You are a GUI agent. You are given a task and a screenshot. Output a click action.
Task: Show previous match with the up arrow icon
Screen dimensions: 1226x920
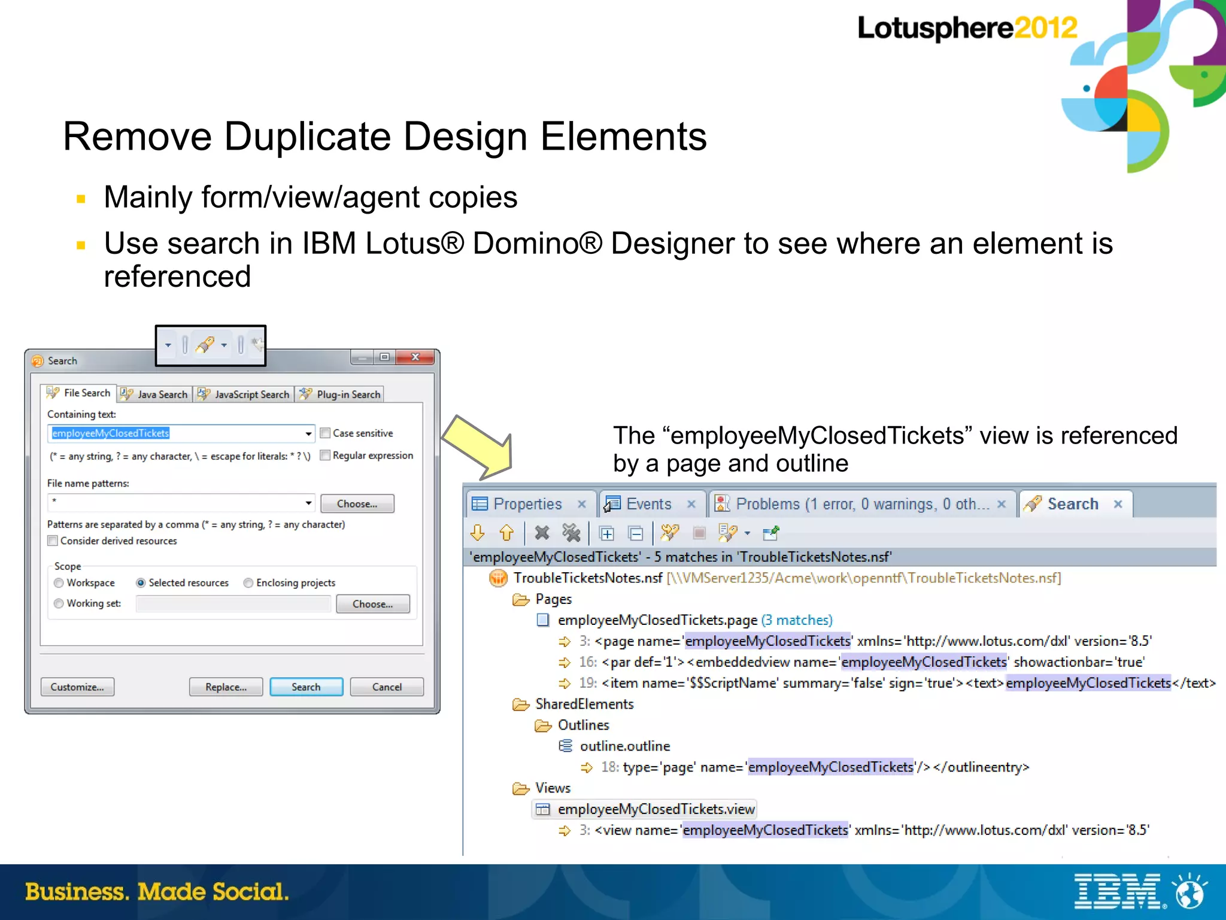pos(506,532)
